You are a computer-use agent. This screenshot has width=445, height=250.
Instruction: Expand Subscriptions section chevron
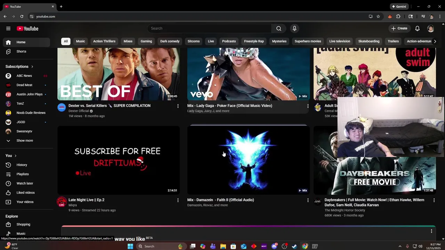pyautogui.click(x=32, y=66)
